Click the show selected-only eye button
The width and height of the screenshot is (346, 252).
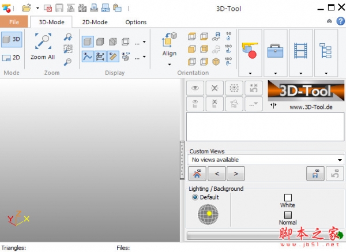(234, 88)
